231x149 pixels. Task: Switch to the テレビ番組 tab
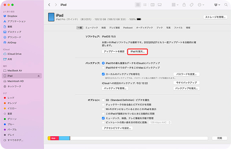click(114, 28)
